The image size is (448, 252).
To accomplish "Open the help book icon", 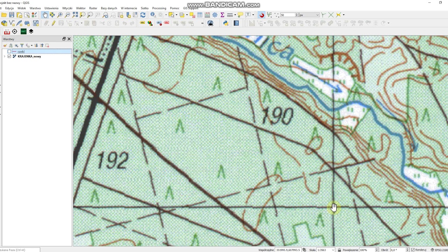I will [236, 23].
